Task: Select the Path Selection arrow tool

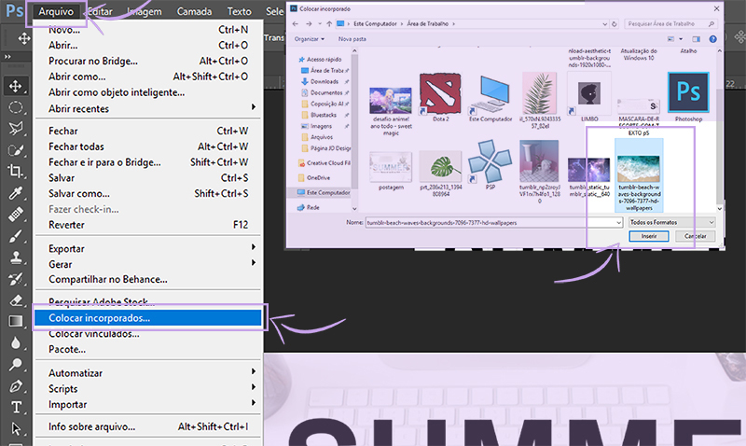Action: [16, 429]
